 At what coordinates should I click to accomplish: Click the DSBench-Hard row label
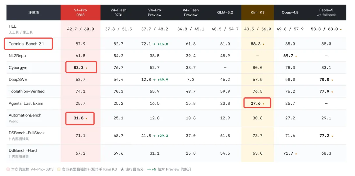coord(23,150)
